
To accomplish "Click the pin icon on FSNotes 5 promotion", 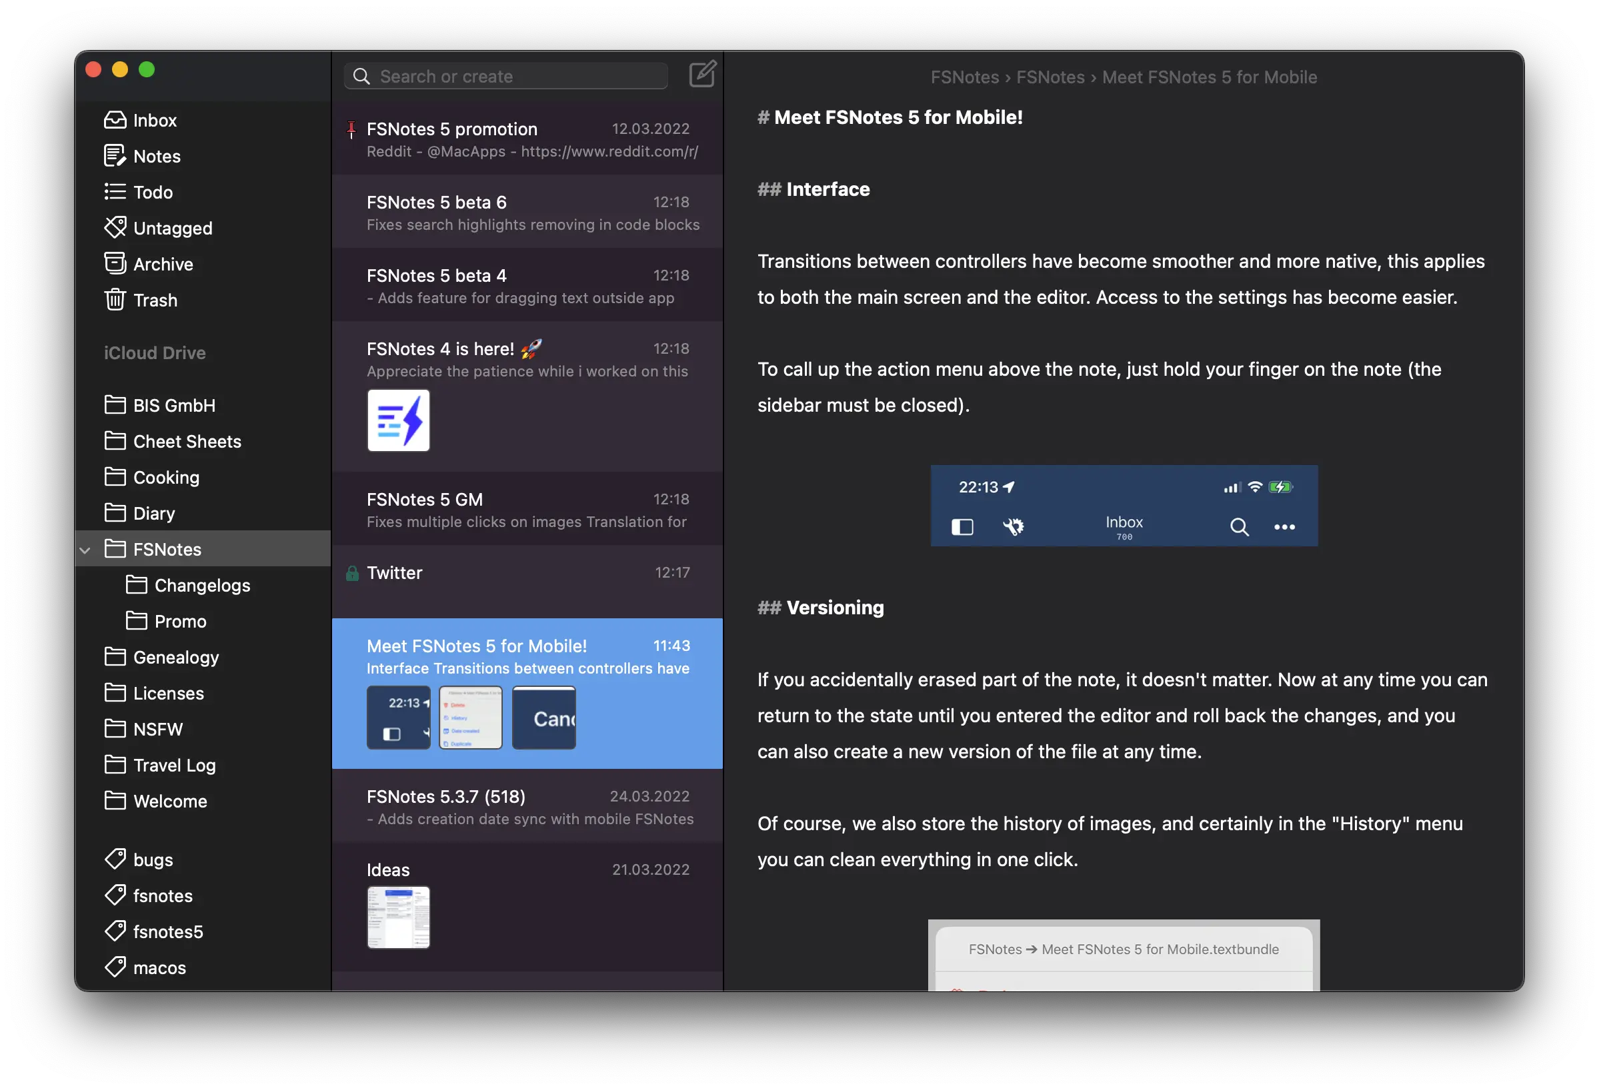I will 351,130.
